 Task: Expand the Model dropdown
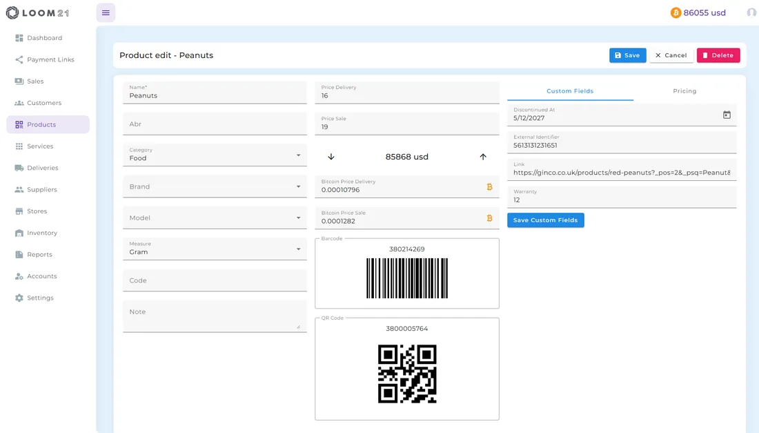click(215, 218)
